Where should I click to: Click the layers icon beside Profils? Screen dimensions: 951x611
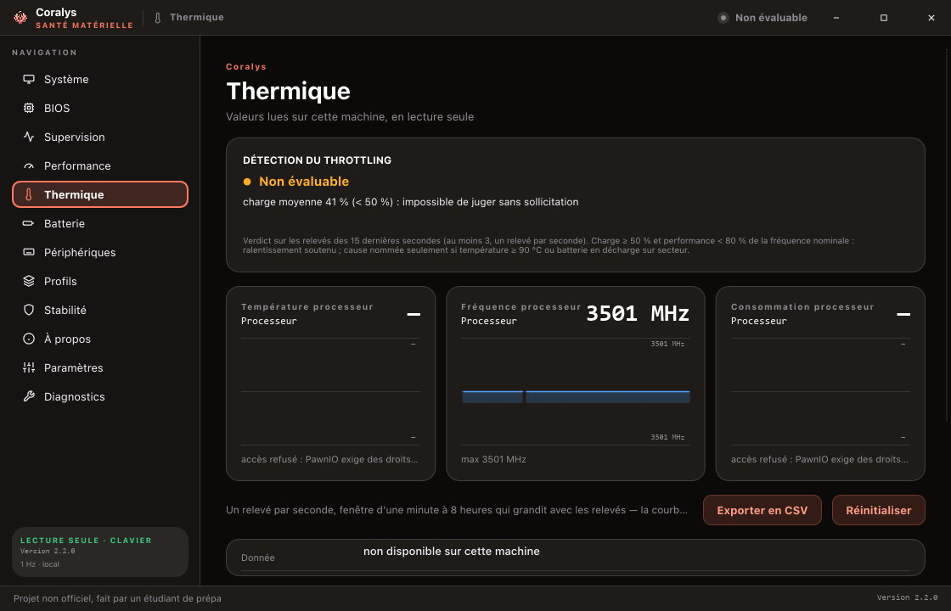click(29, 281)
